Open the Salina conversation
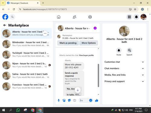This screenshot has height=113, width=151. pos(27,76)
